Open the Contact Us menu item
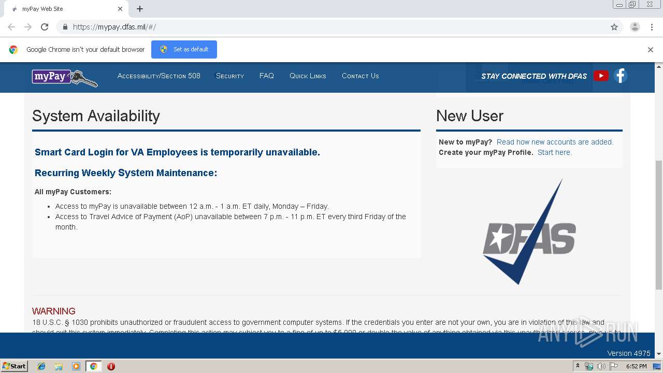The height and width of the screenshot is (373, 663). tap(361, 76)
